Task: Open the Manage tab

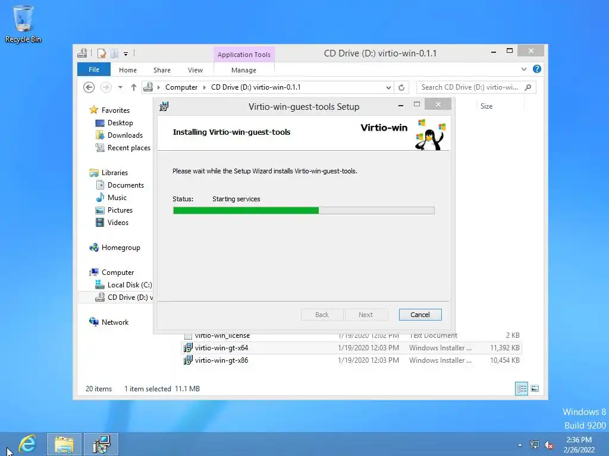Action: tap(244, 70)
